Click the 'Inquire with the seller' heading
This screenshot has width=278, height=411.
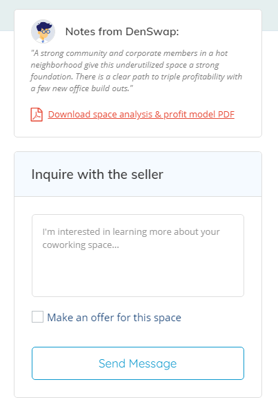(97, 174)
